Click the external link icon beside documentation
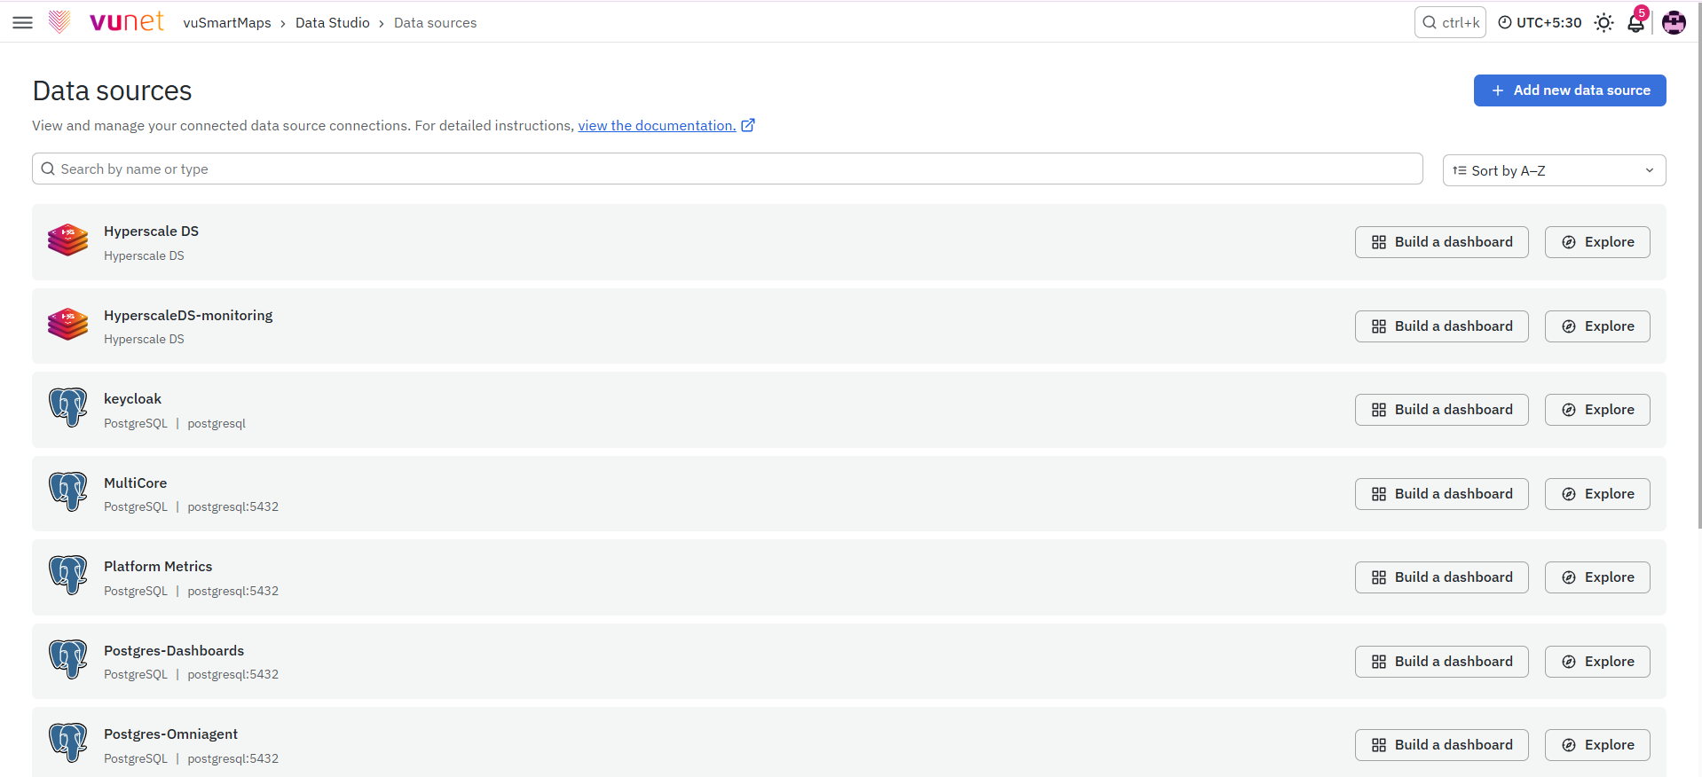The width and height of the screenshot is (1702, 777). point(748,125)
